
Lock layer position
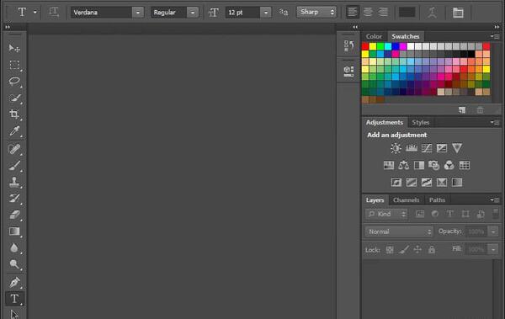[x=417, y=250]
